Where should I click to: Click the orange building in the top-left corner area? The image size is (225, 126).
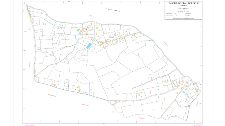pyautogui.click(x=37, y=24)
